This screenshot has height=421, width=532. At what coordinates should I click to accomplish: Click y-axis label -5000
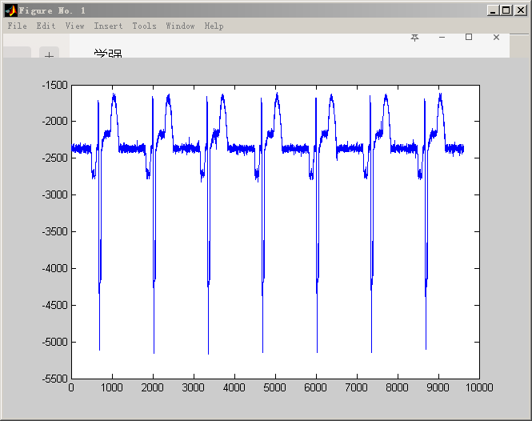pos(55,342)
